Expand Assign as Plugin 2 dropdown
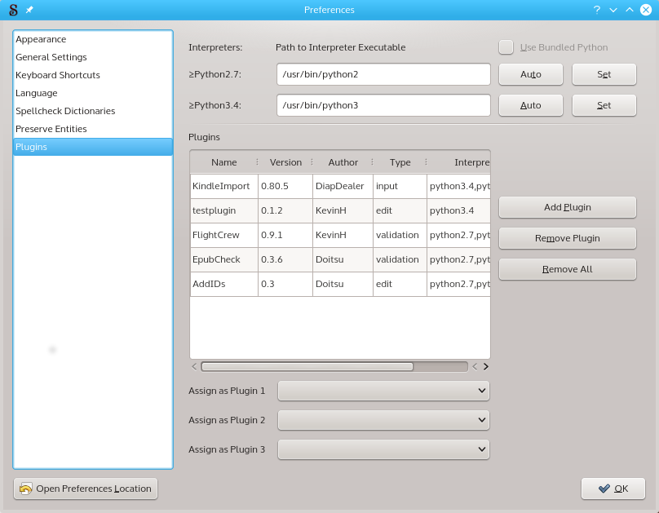Screen dimensions: 659x513 (383, 420)
